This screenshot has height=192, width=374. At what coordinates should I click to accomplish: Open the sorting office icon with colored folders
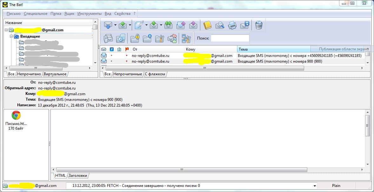(x=172, y=38)
